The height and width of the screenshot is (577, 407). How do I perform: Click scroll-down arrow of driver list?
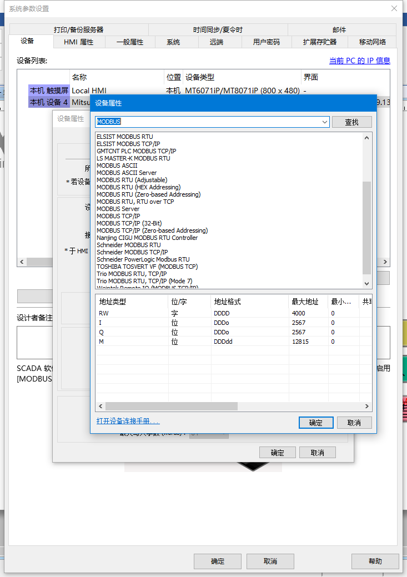tap(366, 283)
